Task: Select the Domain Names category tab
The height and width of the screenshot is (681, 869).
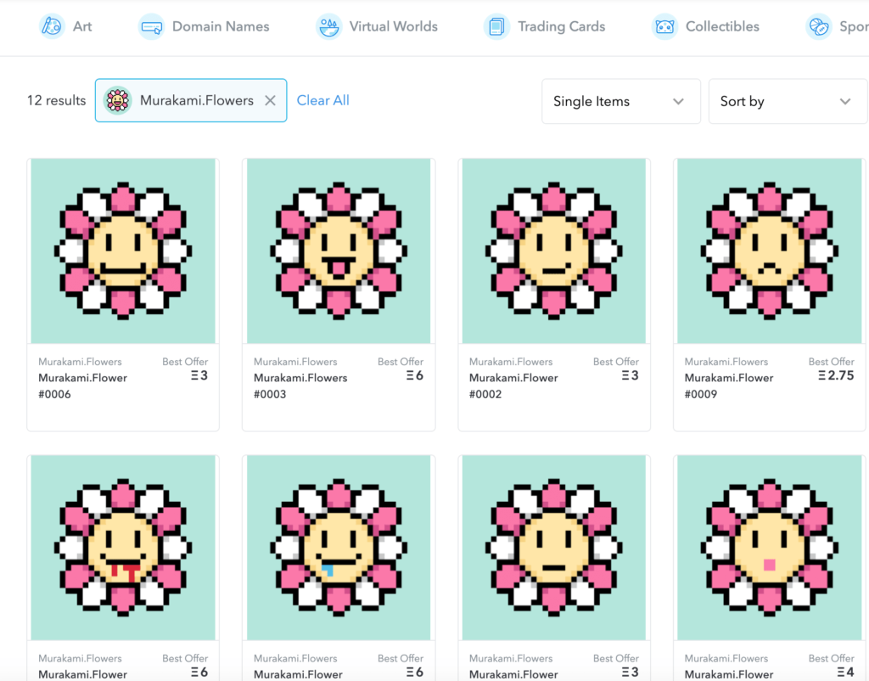Action: click(x=204, y=26)
